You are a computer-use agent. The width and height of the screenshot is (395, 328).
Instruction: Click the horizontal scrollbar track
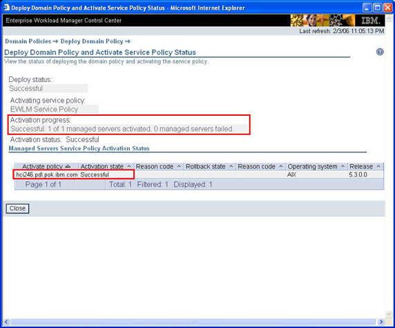point(193,322)
